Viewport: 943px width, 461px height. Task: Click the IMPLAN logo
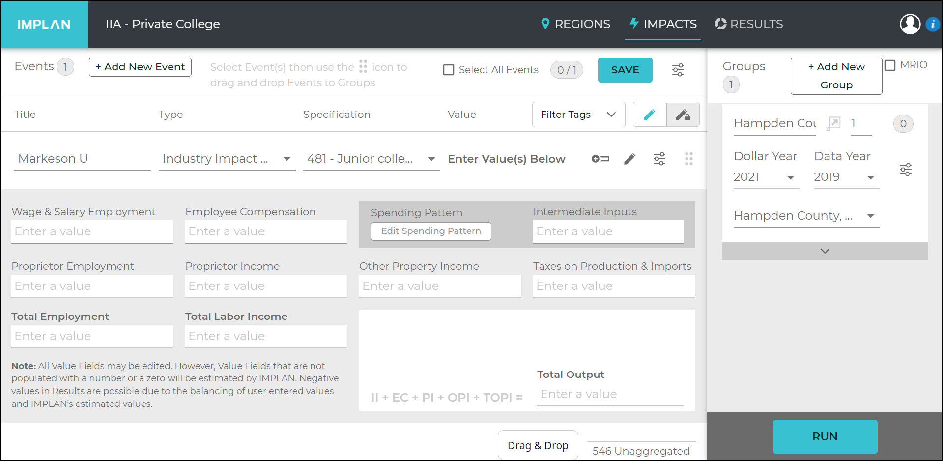tap(44, 24)
